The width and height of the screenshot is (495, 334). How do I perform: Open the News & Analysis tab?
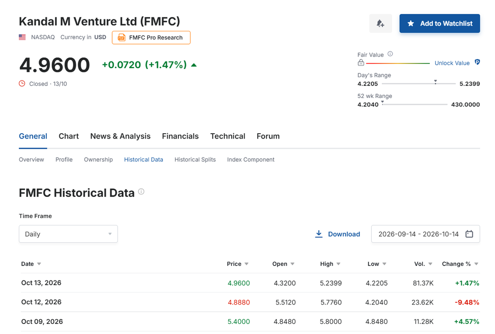(120, 136)
